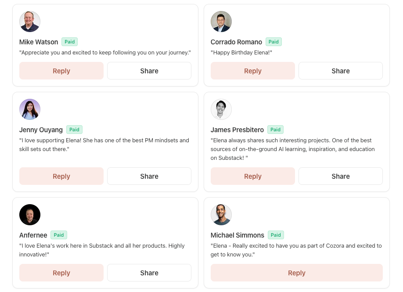403x292 pixels.
Task: Click Jenny Ouyang's avatar image
Action: (30, 109)
